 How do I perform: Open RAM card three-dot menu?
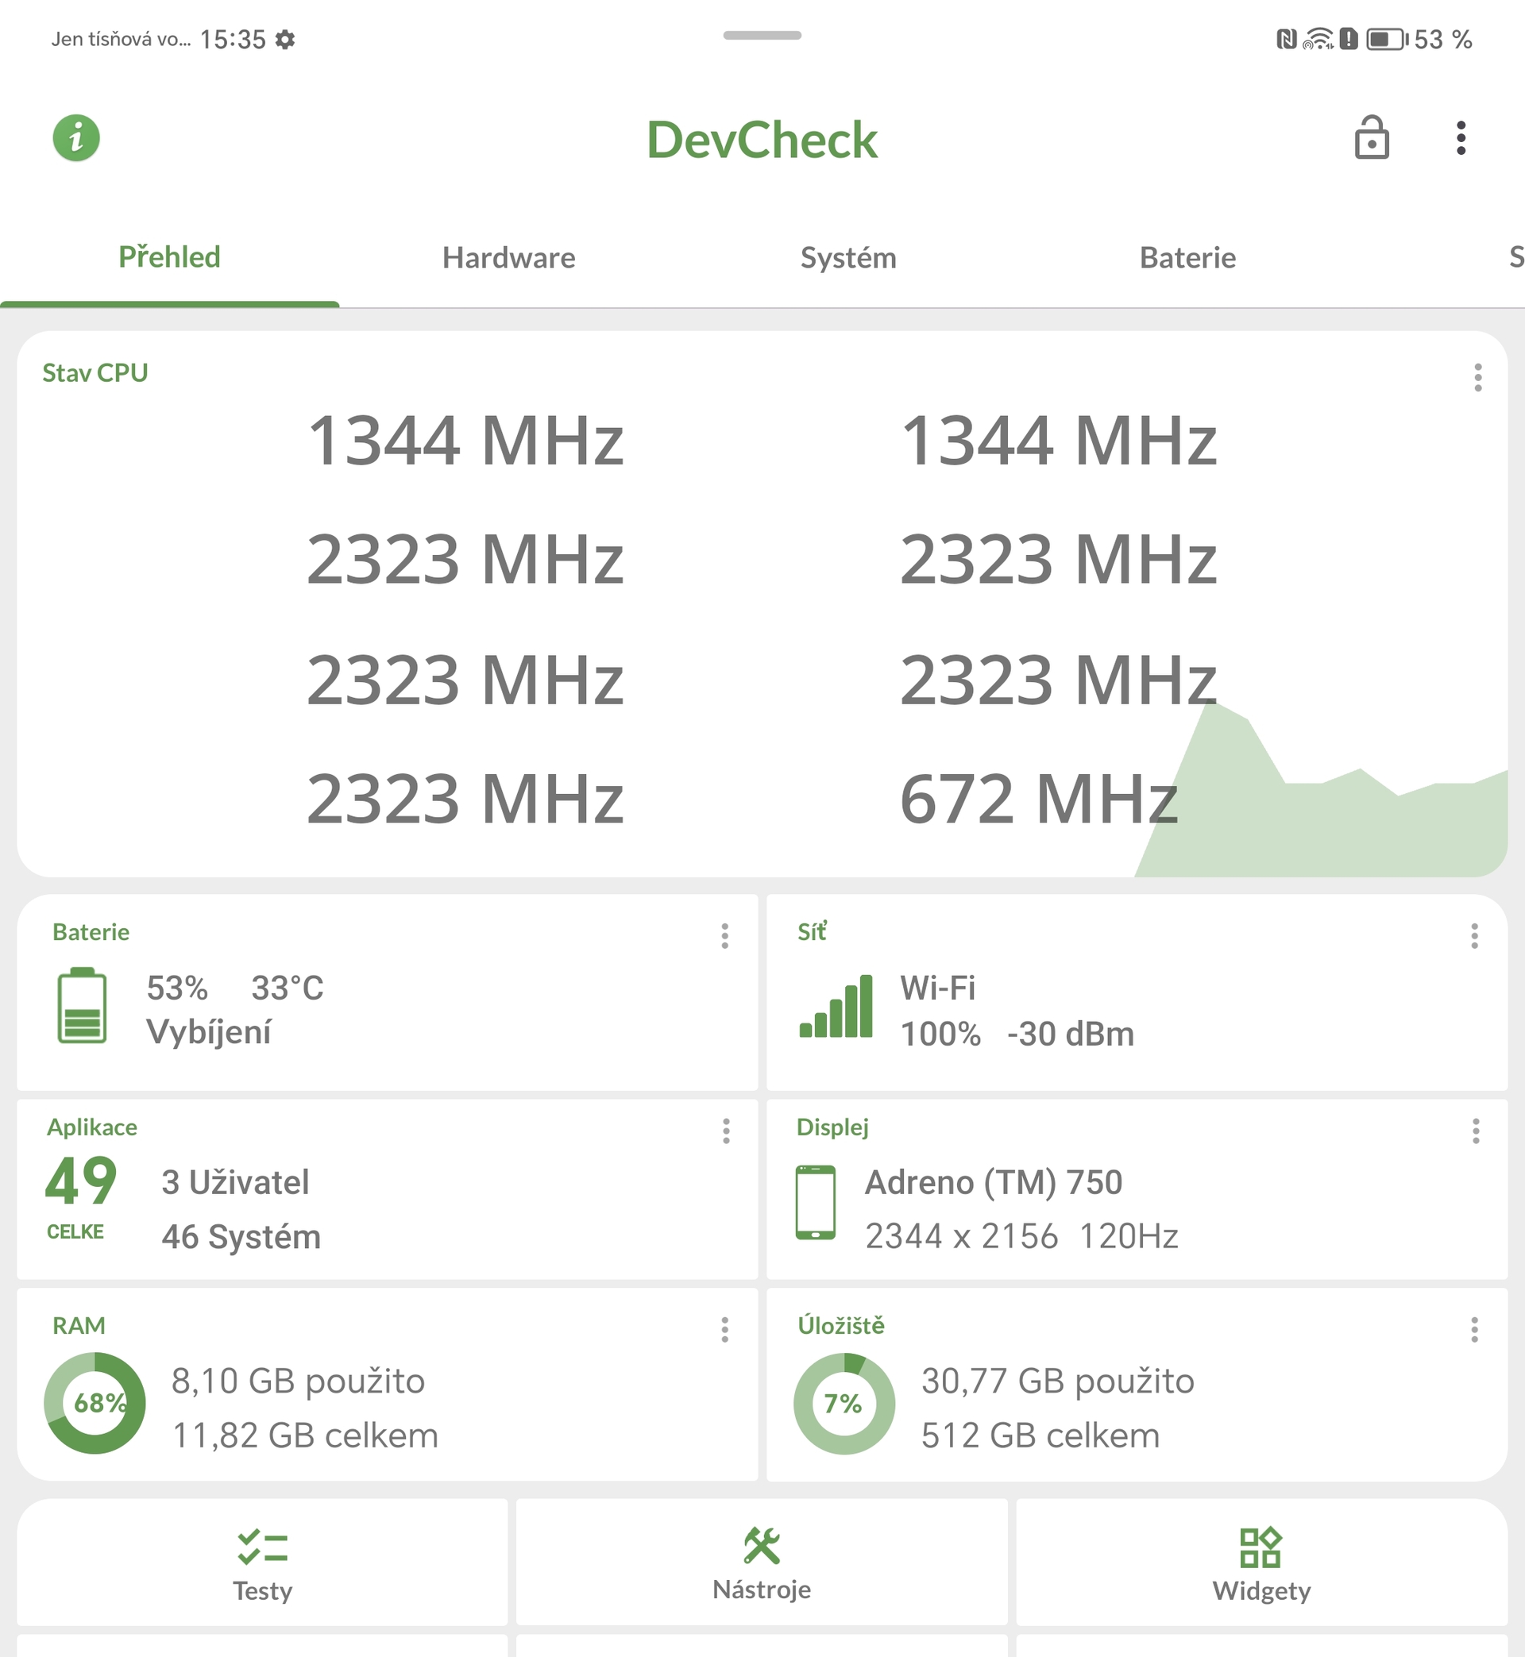724,1330
